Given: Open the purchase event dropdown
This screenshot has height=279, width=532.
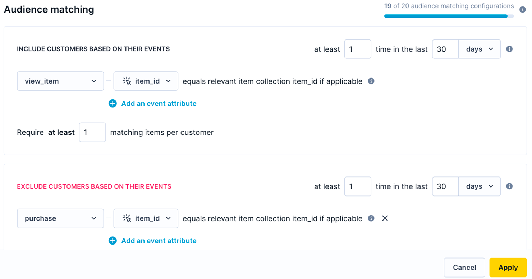Looking at the screenshot, I should coord(60,218).
